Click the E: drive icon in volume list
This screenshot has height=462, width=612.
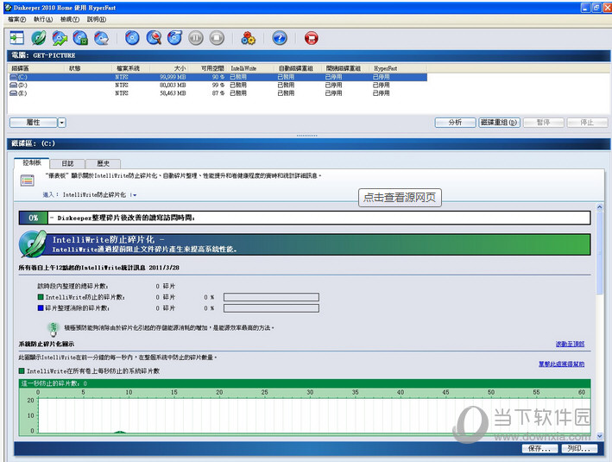(14, 93)
